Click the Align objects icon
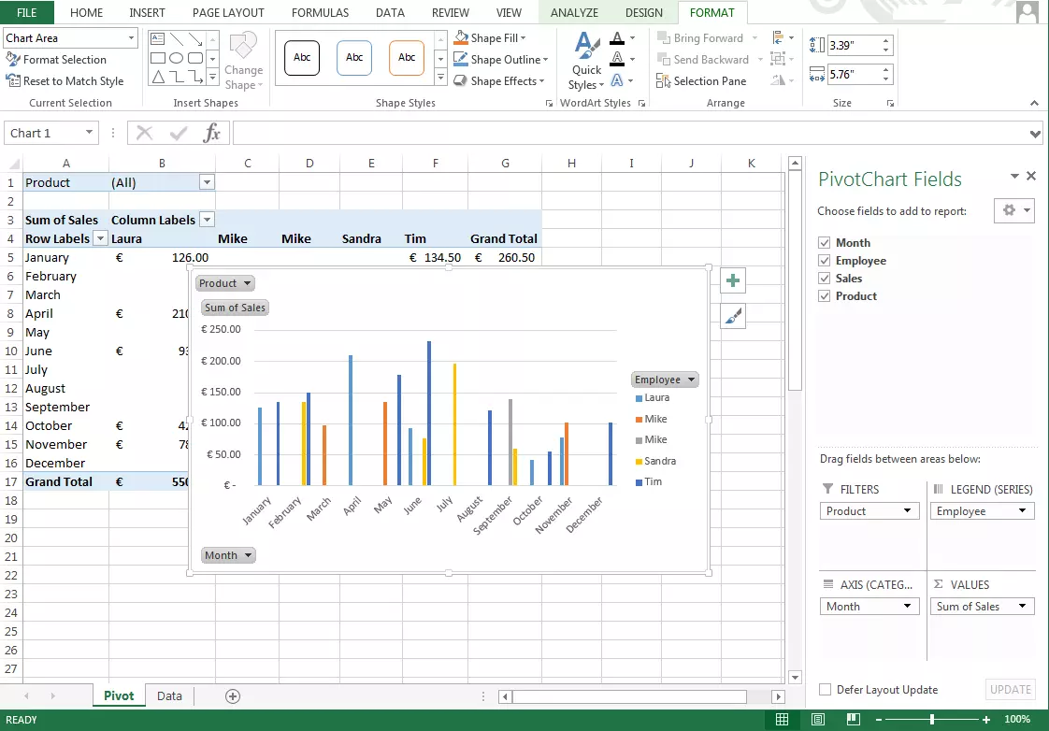 coord(778,37)
